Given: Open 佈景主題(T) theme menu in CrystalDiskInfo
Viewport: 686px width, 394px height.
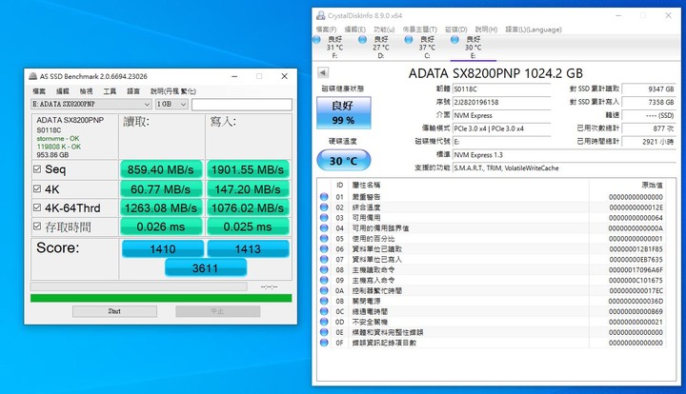Looking at the screenshot, I should (x=420, y=30).
